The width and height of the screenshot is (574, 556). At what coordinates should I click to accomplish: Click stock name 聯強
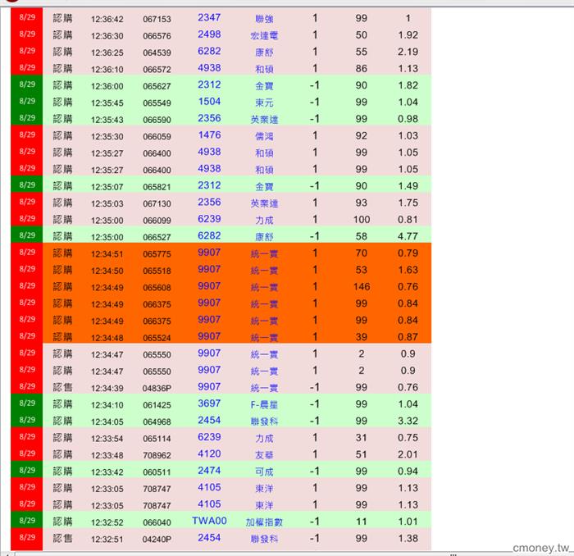click(x=264, y=19)
